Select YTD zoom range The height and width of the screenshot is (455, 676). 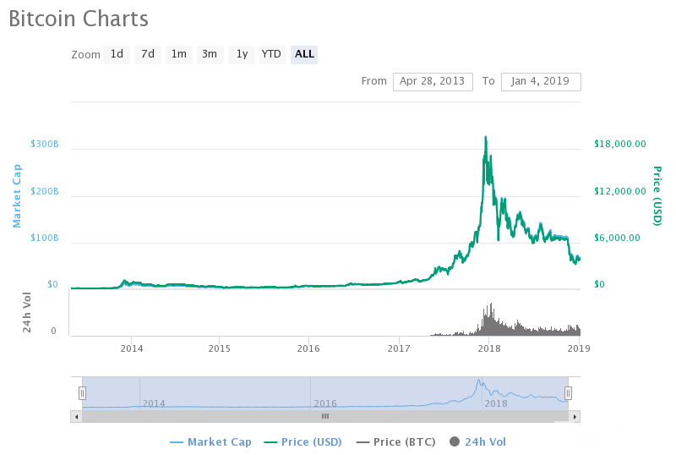[271, 54]
